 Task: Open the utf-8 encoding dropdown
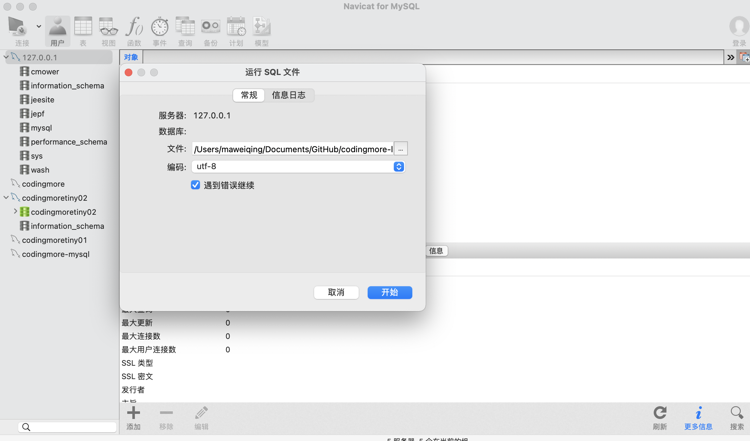pos(399,167)
